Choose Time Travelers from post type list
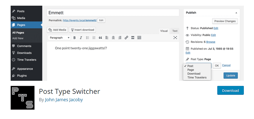 (x=197, y=77)
